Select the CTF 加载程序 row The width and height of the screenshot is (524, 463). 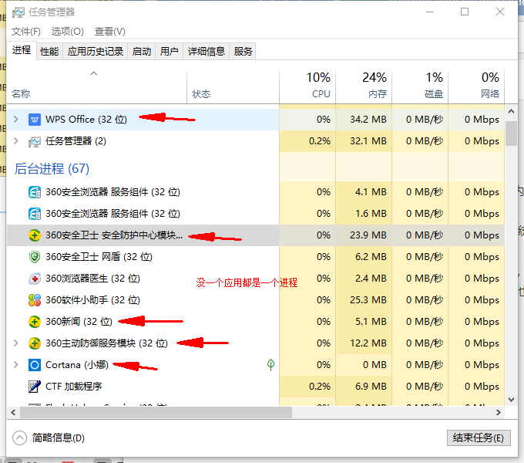point(255,387)
